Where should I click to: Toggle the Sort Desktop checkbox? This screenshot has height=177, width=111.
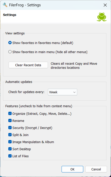point(10,149)
